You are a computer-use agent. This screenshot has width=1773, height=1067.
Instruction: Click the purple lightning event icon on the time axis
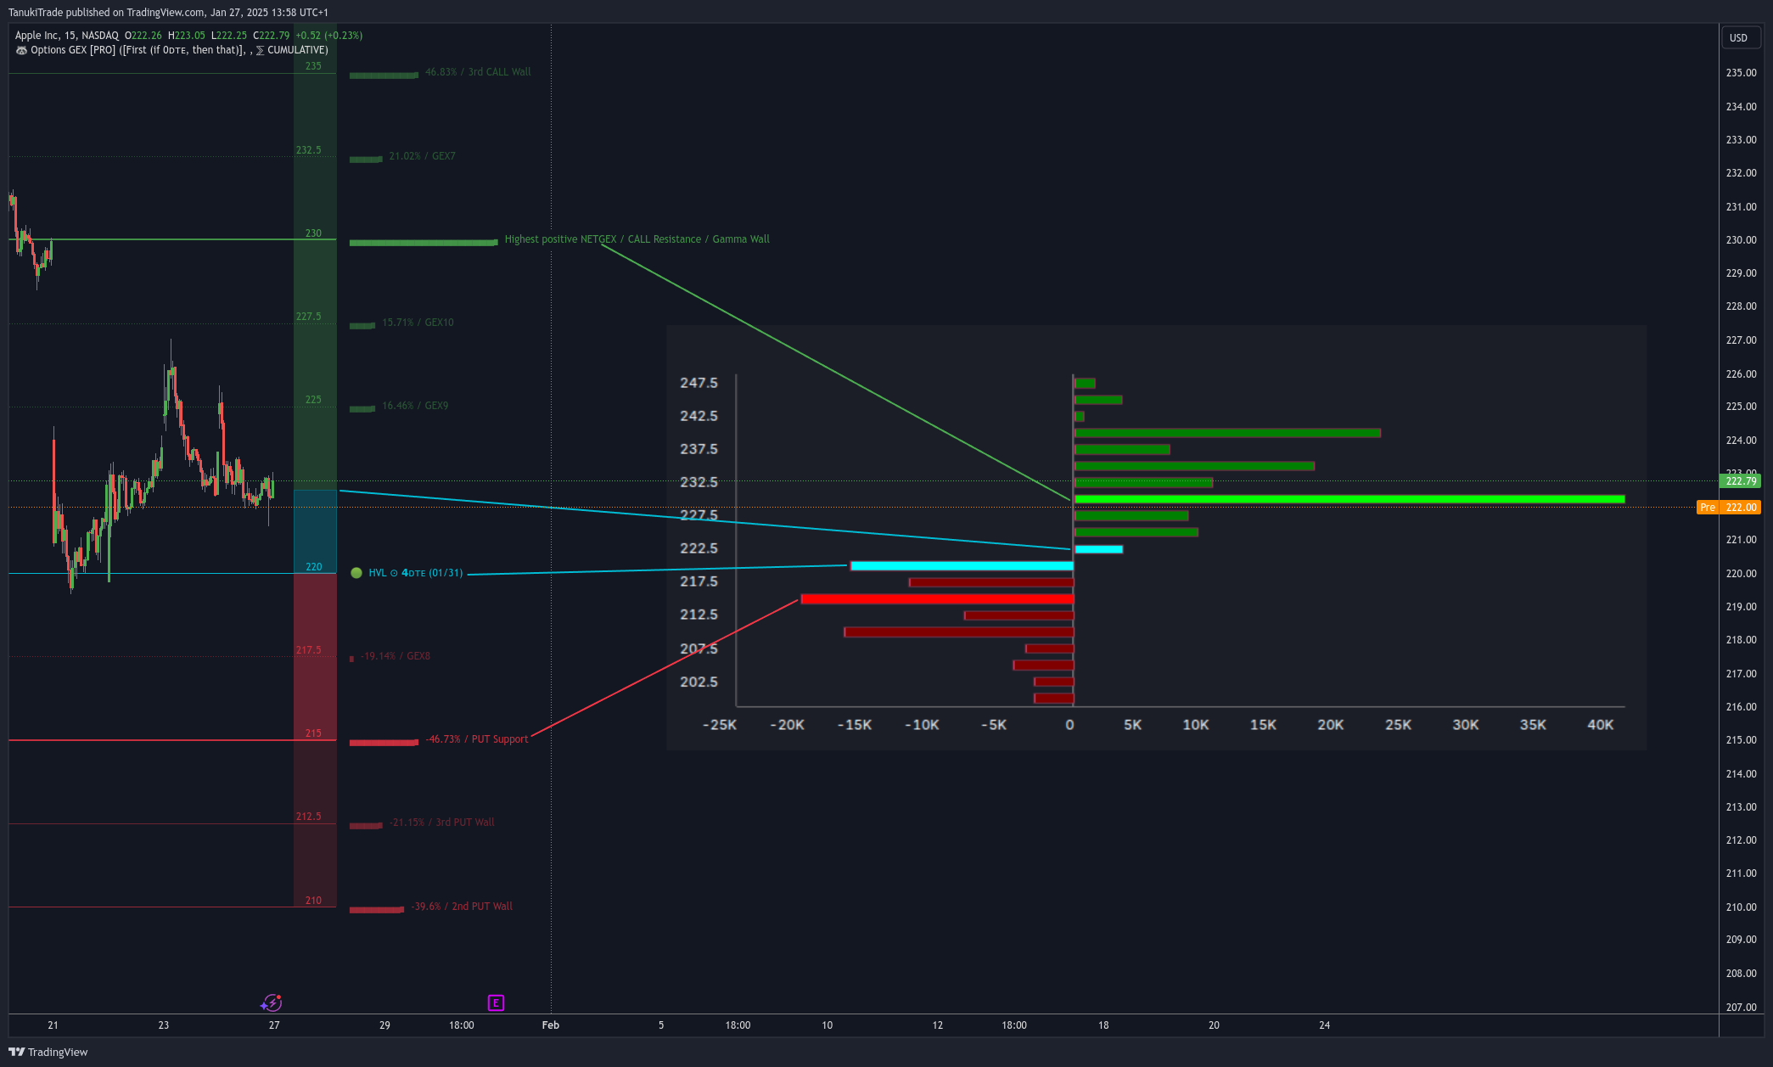pyautogui.click(x=271, y=1003)
